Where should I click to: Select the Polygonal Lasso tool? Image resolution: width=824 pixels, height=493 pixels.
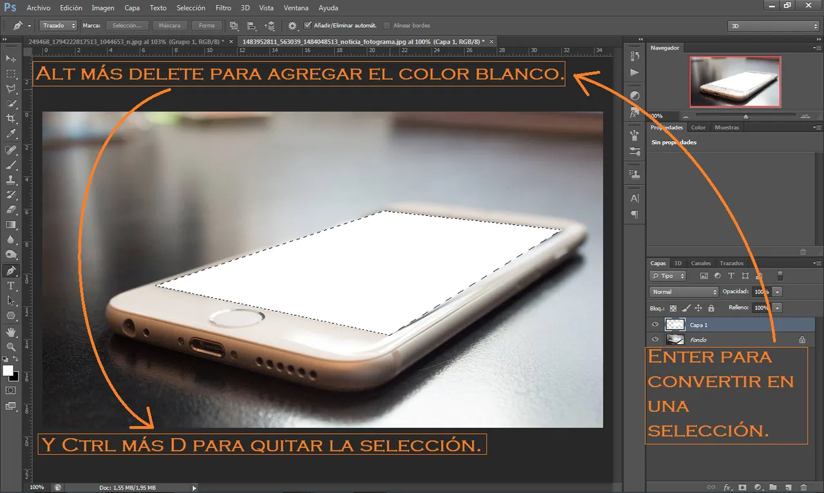(11, 88)
